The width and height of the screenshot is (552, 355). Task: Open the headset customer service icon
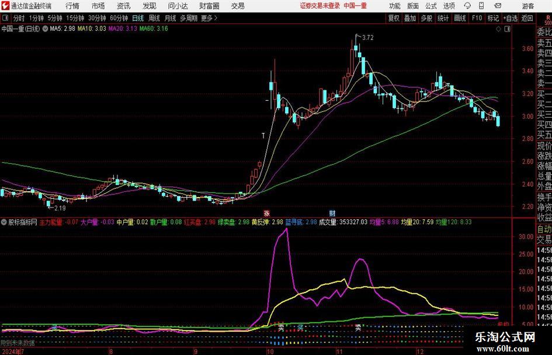click(467, 6)
